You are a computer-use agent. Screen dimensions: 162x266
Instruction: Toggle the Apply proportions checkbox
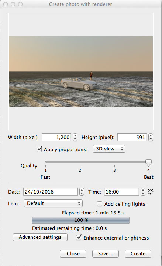39,149
